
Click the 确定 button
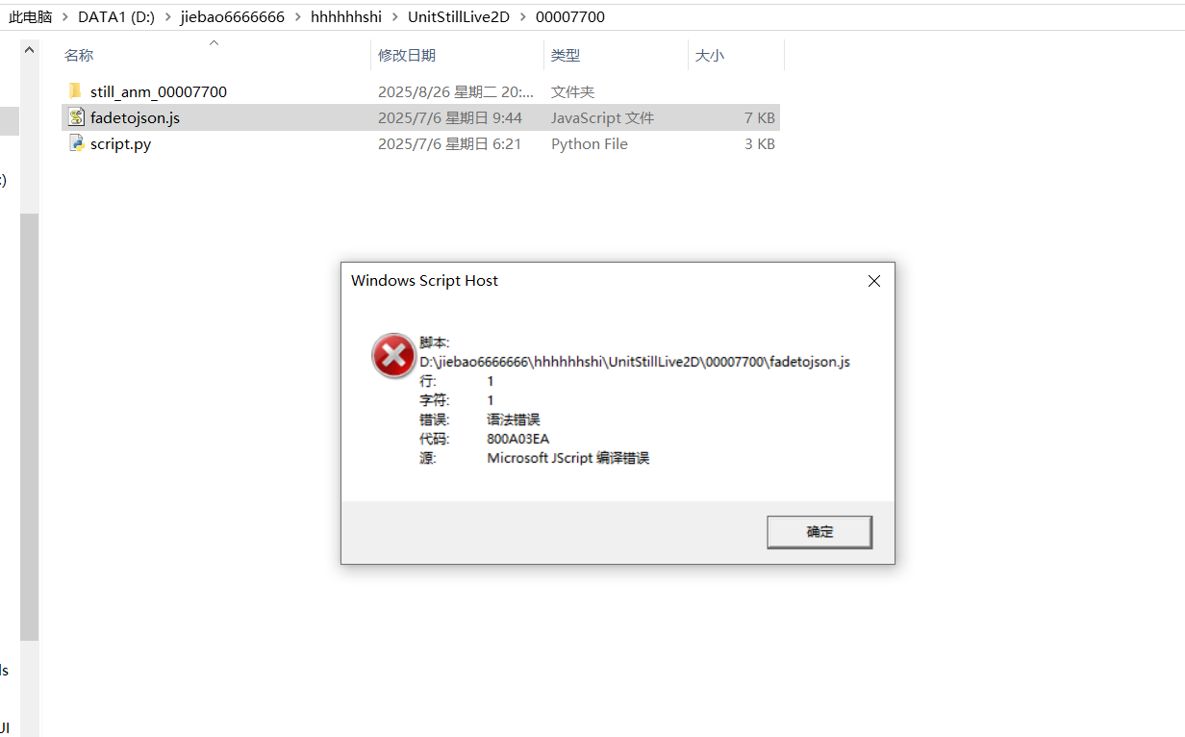coord(819,532)
